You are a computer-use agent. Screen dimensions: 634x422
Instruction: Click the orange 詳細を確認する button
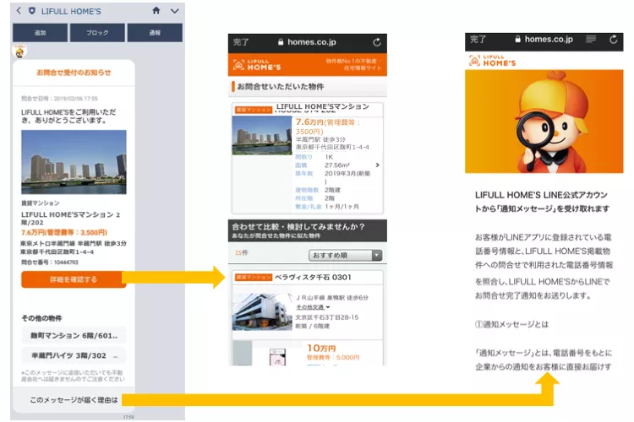74,279
